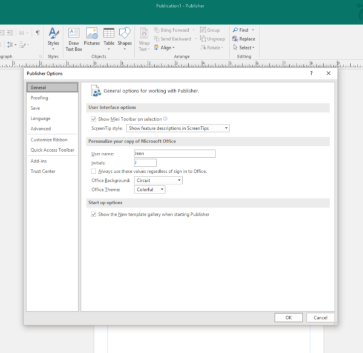Check Always use these values checkbox

(x=94, y=171)
